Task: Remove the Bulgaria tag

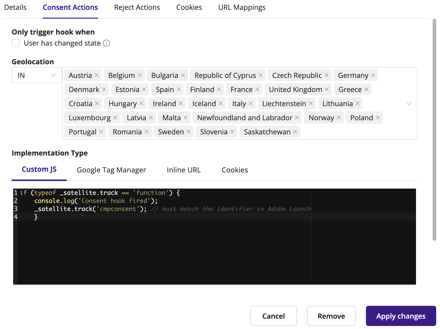Action: click(183, 75)
